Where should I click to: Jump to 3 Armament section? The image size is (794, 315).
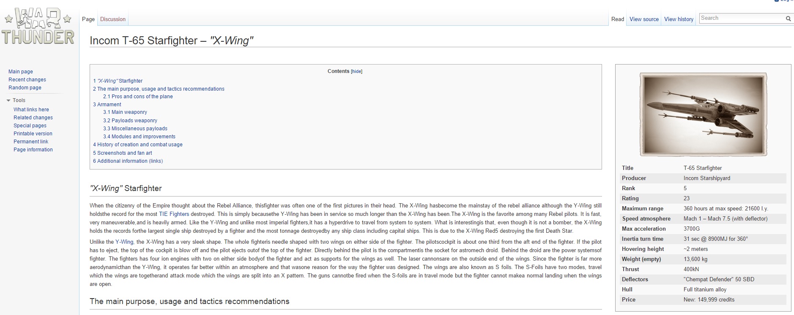click(107, 105)
